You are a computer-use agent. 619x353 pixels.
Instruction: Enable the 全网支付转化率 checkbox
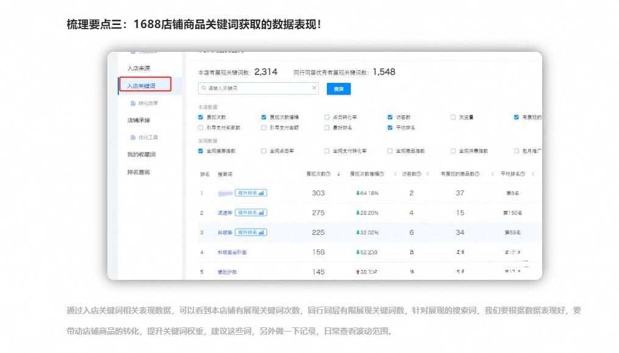coord(327,151)
